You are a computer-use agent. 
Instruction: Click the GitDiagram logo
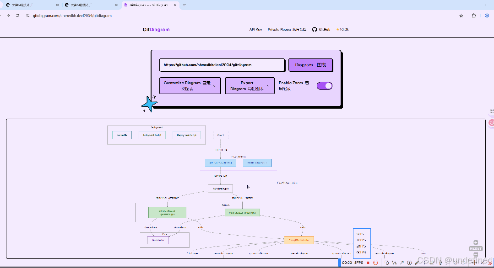[156, 30]
